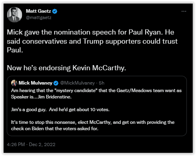Image resolution: width=196 pixels, height=156 pixels.
Task: Click the verified badge beside Mick Mulvaney
Action: pyautogui.click(x=56, y=83)
